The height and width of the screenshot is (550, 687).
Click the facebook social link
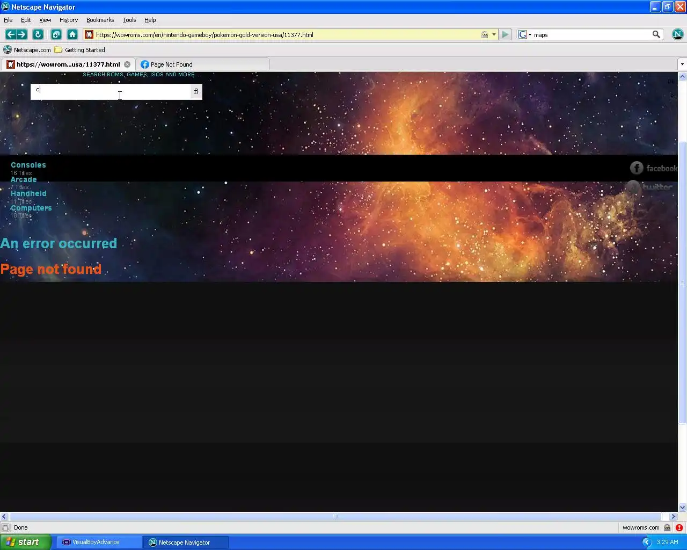click(x=654, y=168)
